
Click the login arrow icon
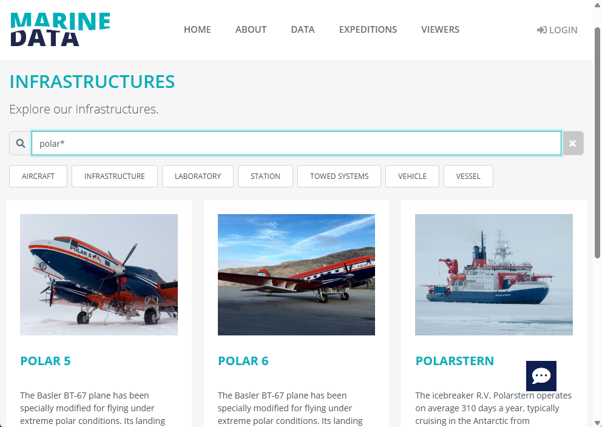[x=542, y=30]
